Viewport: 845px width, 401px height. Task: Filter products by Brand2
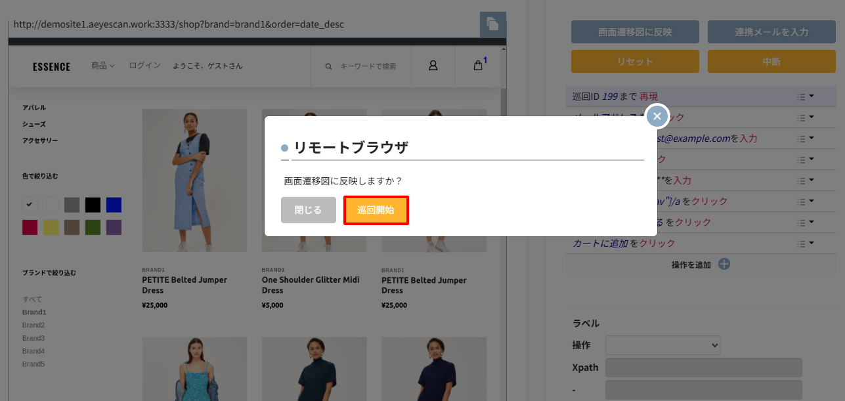point(33,326)
